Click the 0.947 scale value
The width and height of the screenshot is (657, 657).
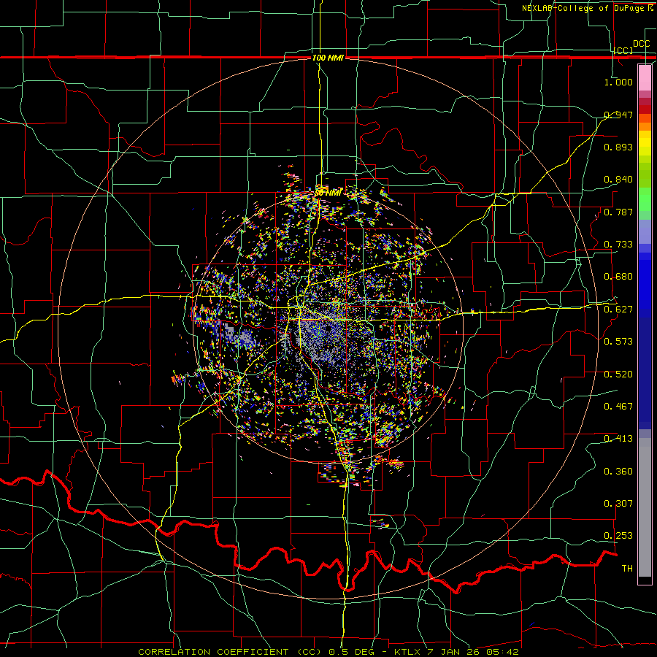click(x=618, y=115)
